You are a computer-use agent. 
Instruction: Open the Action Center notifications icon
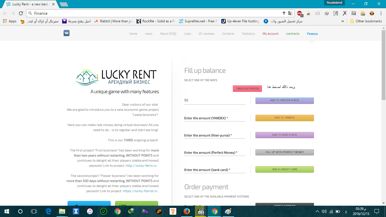tap(376, 211)
